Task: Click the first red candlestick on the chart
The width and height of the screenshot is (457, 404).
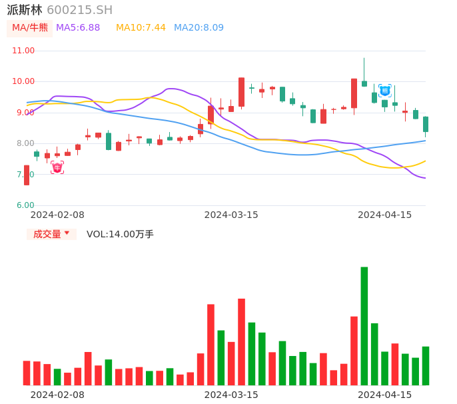Action: pyautogui.click(x=27, y=175)
